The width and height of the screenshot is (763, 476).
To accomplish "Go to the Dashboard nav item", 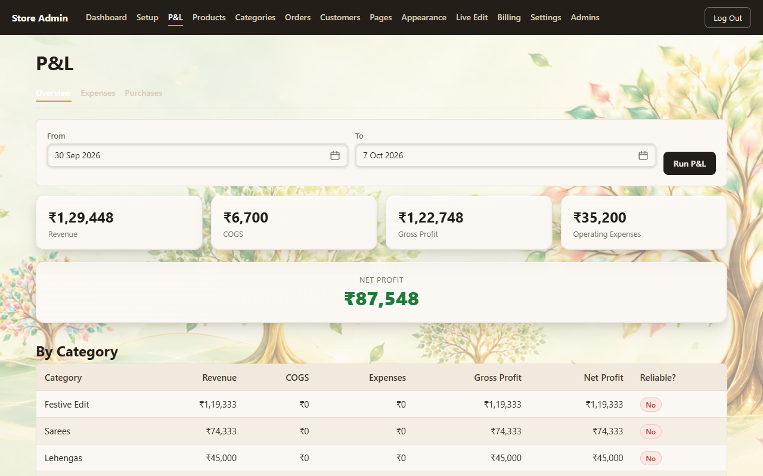I will 106,17.
